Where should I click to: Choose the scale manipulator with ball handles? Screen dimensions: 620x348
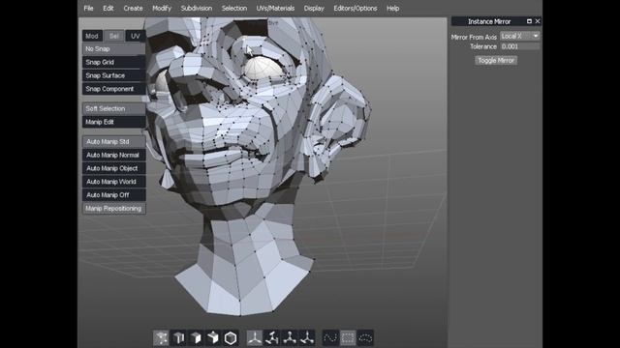[290, 338]
